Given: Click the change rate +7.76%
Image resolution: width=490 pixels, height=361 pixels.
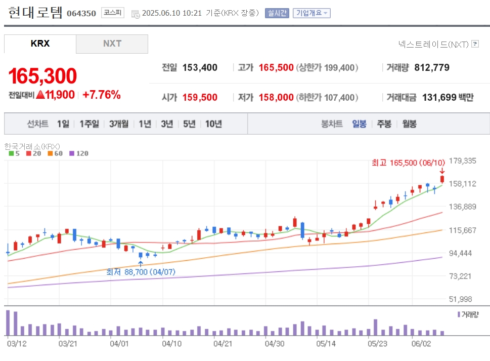Looking at the screenshot, I should coord(102,95).
